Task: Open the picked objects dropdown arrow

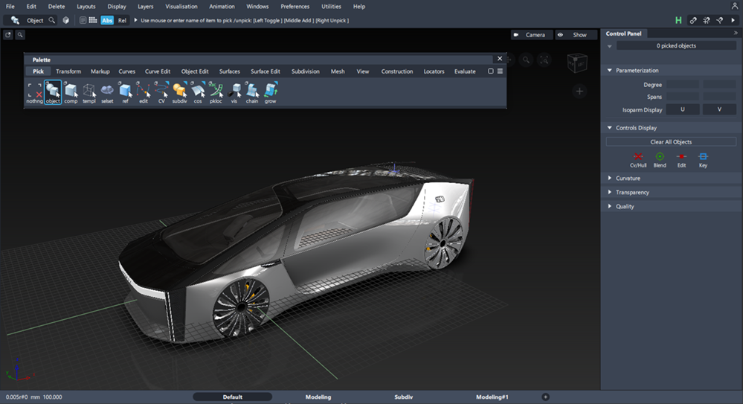Action: [x=610, y=46]
